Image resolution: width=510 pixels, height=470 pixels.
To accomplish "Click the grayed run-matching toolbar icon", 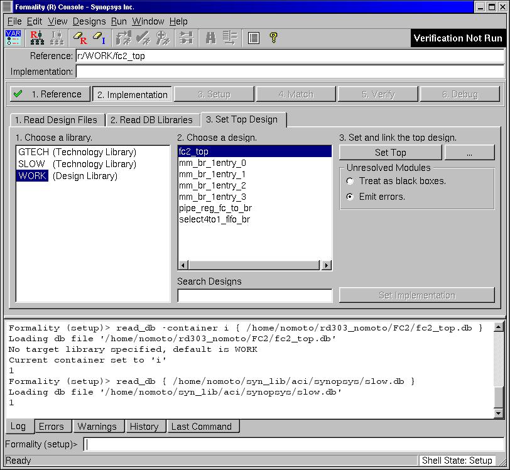I will [124, 38].
